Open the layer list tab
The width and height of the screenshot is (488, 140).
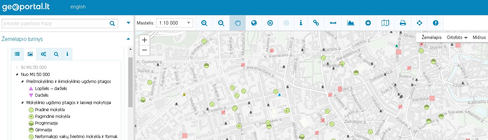17,54
